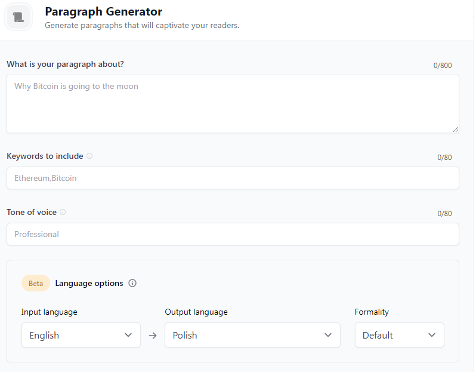The image size is (476, 372).
Task: Click into the Keywords to include field
Action: pyautogui.click(x=233, y=178)
